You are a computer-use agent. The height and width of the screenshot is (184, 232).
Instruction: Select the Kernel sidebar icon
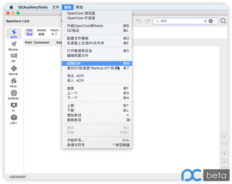tap(14, 69)
